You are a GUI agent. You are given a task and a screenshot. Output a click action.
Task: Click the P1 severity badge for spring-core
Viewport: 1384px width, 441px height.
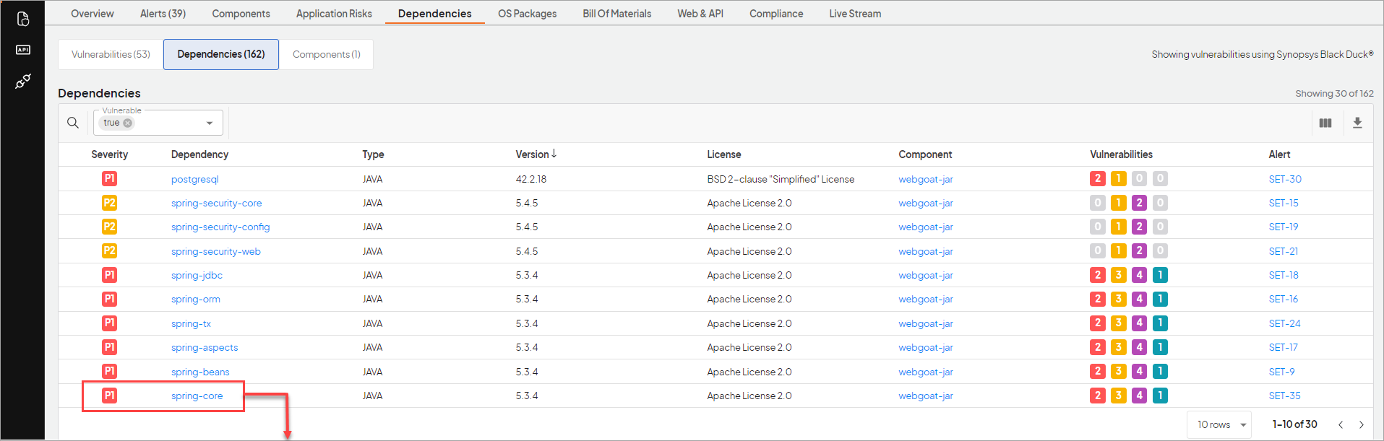pyautogui.click(x=109, y=396)
